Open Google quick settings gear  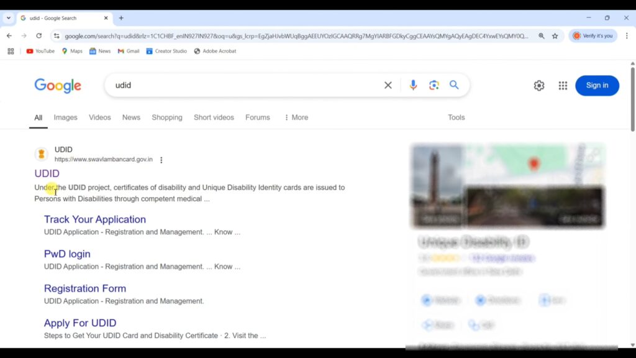click(539, 86)
